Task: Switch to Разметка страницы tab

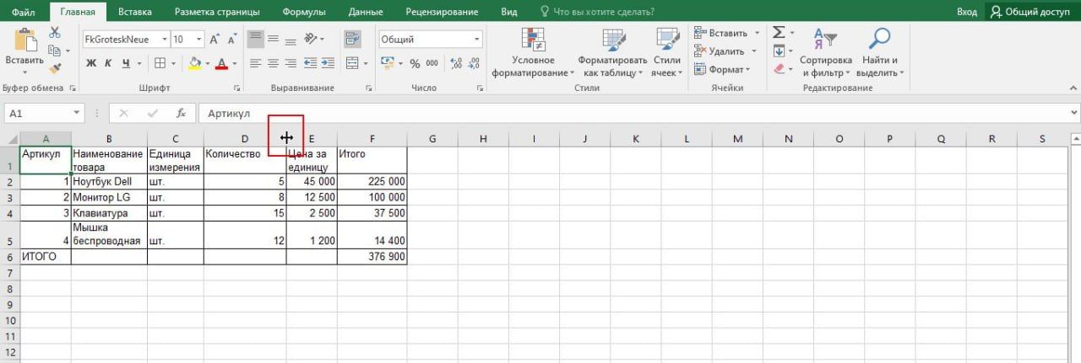Action: tap(217, 12)
